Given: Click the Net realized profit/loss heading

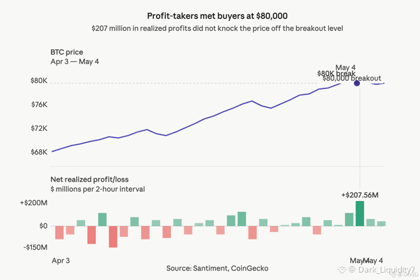Looking at the screenshot, I should (89, 179).
